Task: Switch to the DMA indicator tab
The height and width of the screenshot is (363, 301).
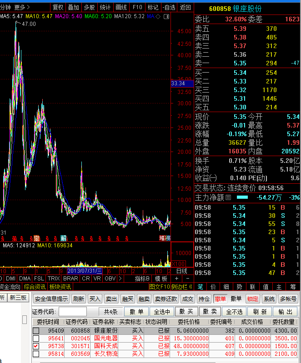Action: (x=25, y=279)
